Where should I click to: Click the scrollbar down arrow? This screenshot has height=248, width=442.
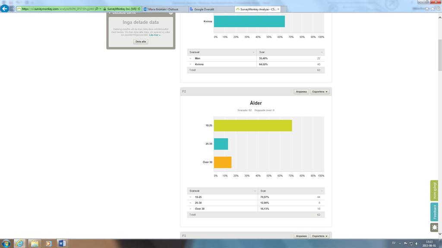[440, 234]
